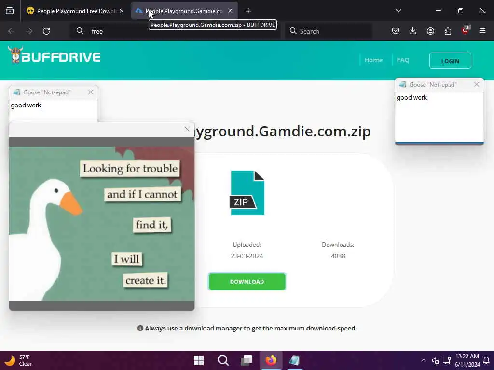Image resolution: width=494 pixels, height=370 pixels.
Task: Open the clock showing 12:22 AM
Action: [x=467, y=360]
